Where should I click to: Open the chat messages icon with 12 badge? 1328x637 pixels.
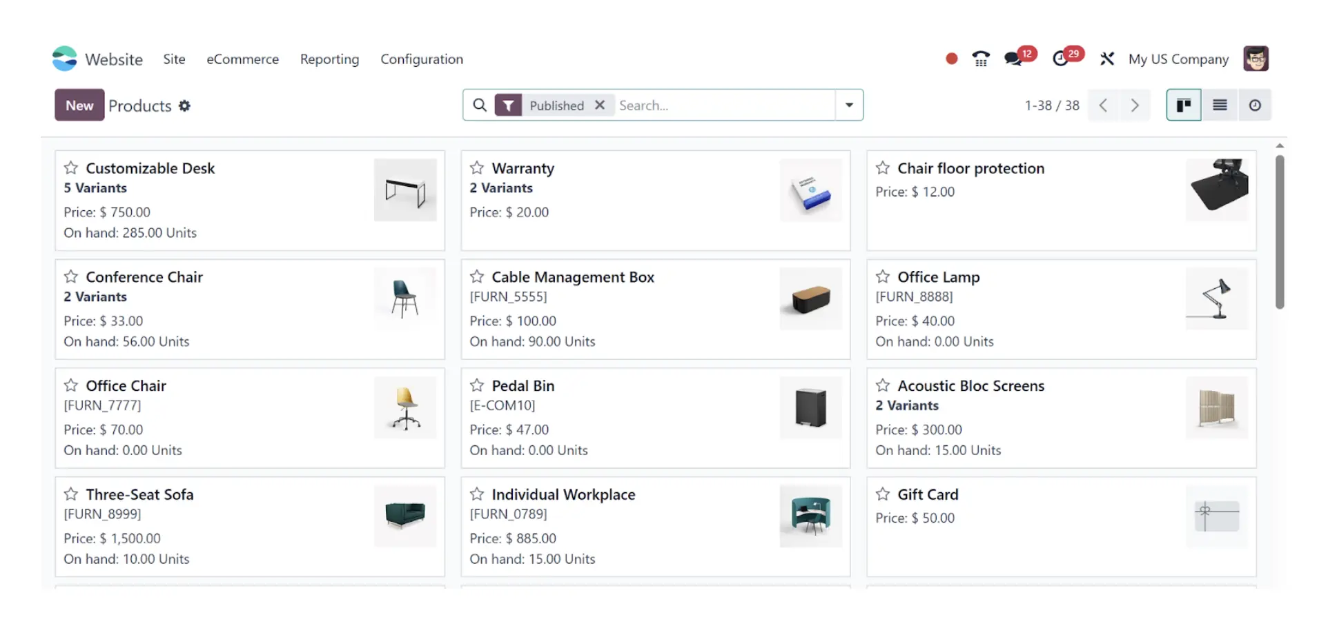click(x=1014, y=59)
